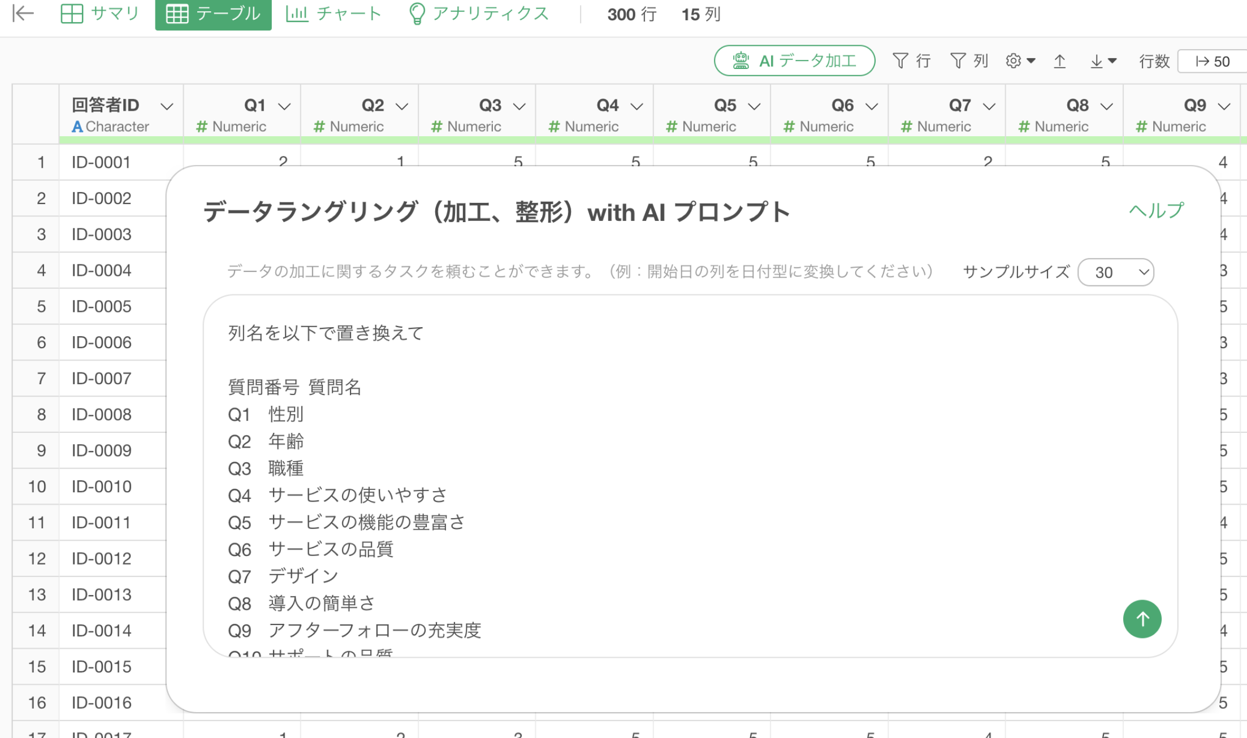This screenshot has height=738, width=1247.
Task: Select row ID-0008 cell
Action: pyautogui.click(x=102, y=415)
